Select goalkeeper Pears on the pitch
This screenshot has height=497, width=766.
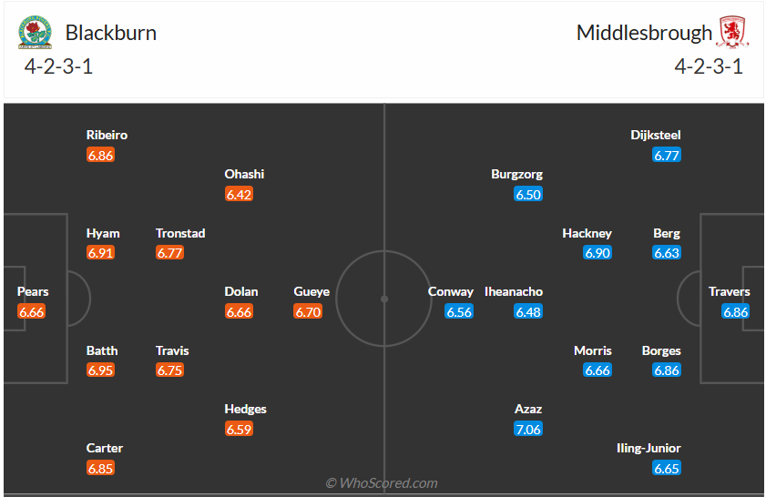tap(33, 292)
